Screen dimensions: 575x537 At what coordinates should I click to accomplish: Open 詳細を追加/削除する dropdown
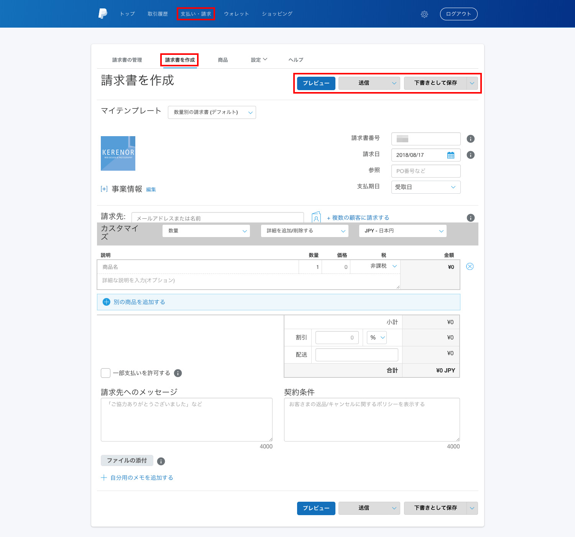pos(305,231)
